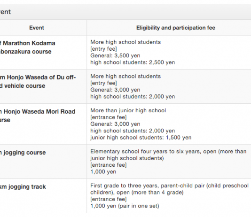Click 1,000 yen (pair in one set)

[125, 206]
